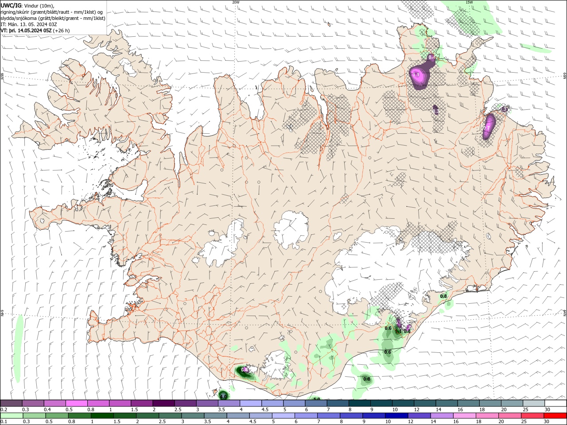Select the light periwinkle 5–6 rain swatch
Image resolution: width=567 pixels, height=425 pixels.
pyautogui.click(x=283, y=416)
